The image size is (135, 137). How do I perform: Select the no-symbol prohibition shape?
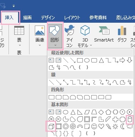(x=73, y=126)
